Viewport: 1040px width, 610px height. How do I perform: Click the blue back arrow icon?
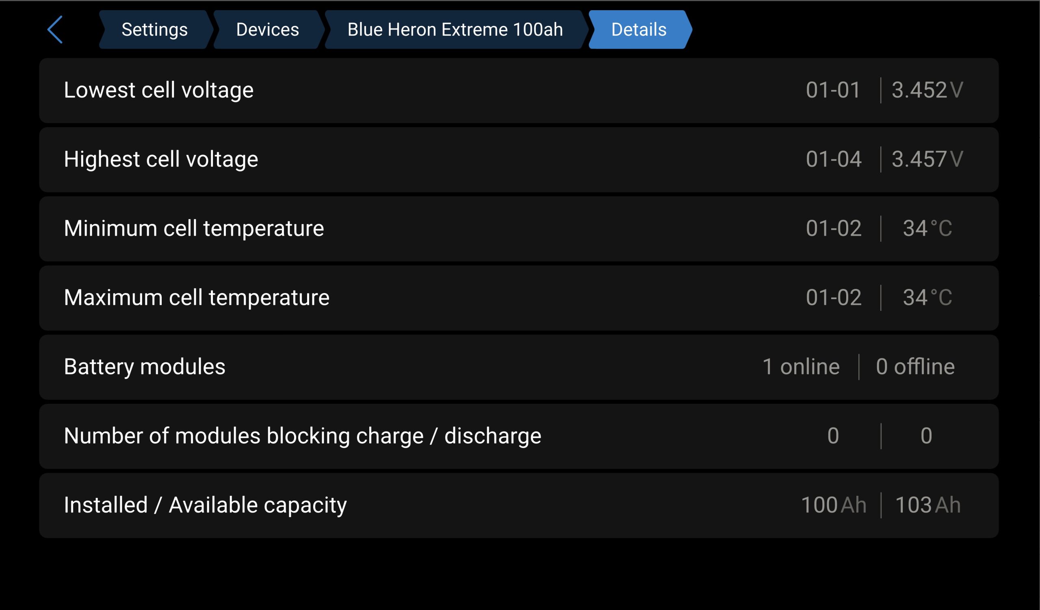click(55, 30)
